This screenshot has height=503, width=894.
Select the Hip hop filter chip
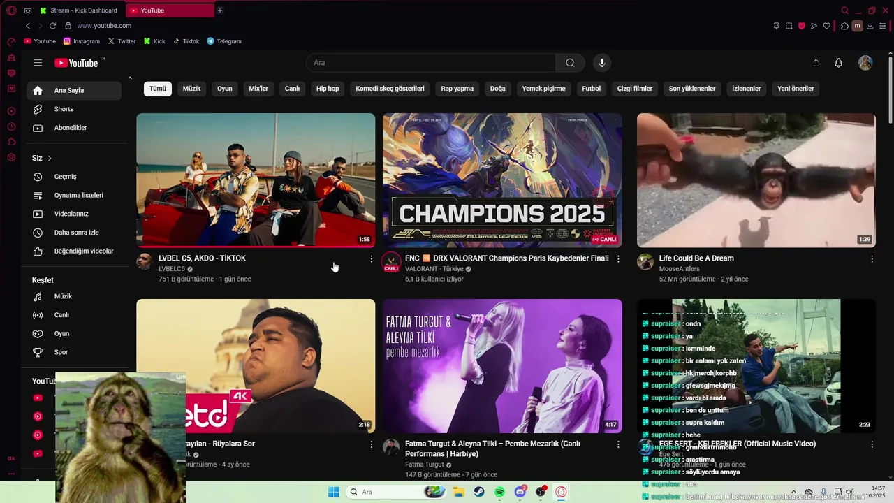pos(328,89)
